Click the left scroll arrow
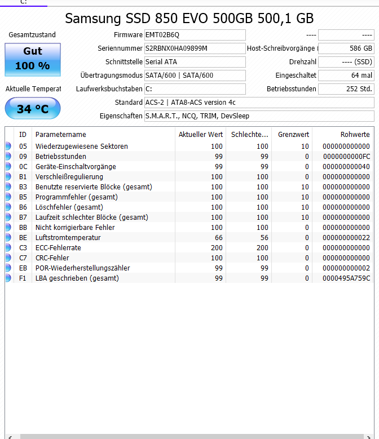Image resolution: width=379 pixels, height=439 pixels. 10,437
